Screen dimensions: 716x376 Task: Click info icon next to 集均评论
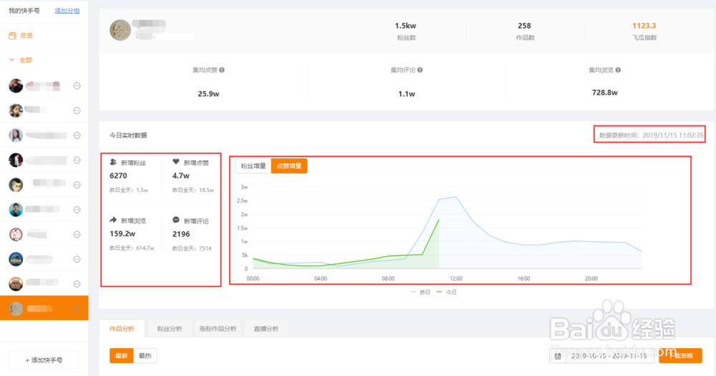pos(420,70)
